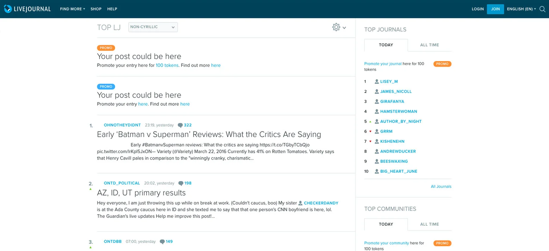
Task: Open the settings gear icon
Action: [x=336, y=27]
